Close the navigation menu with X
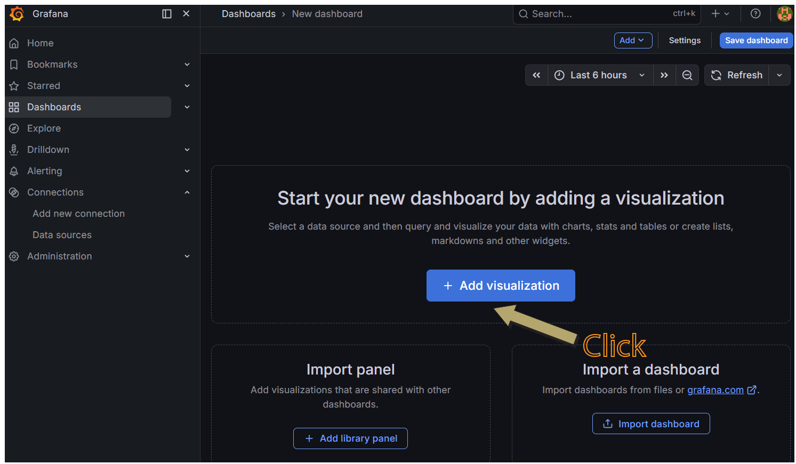 point(186,14)
